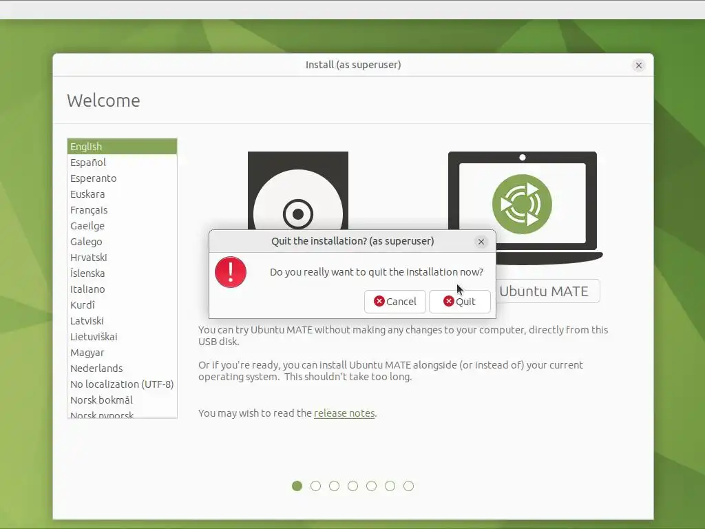The width and height of the screenshot is (705, 529).
Task: Click the Ubuntu MATE button behind the dialog
Action: [547, 291]
